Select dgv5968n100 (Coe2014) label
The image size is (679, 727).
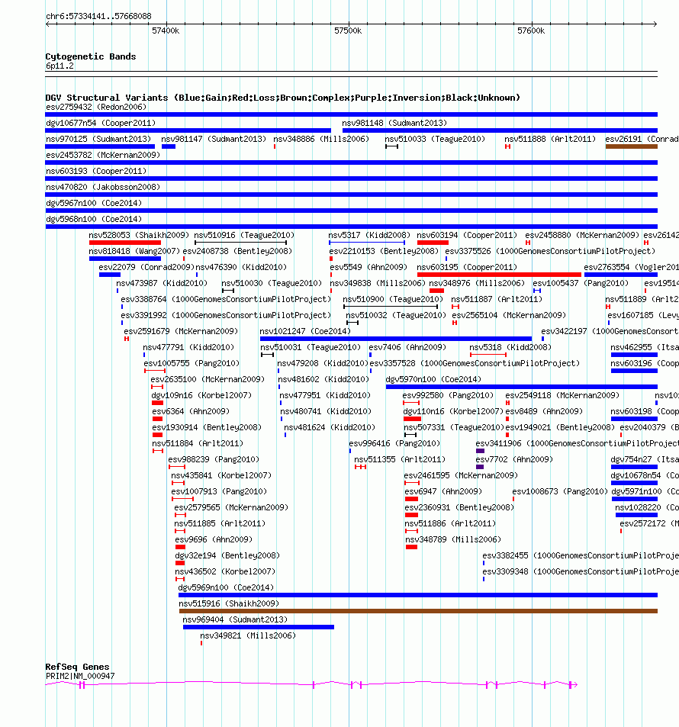coord(94,219)
